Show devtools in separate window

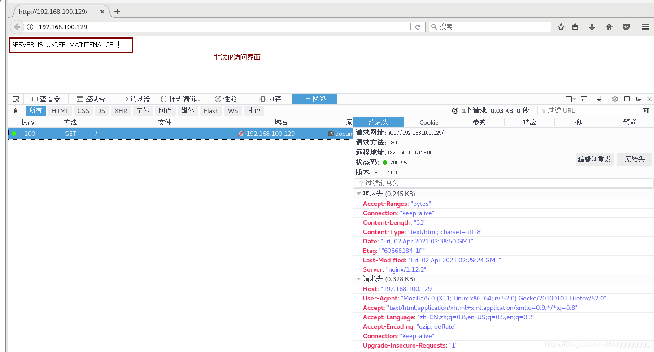click(638, 99)
